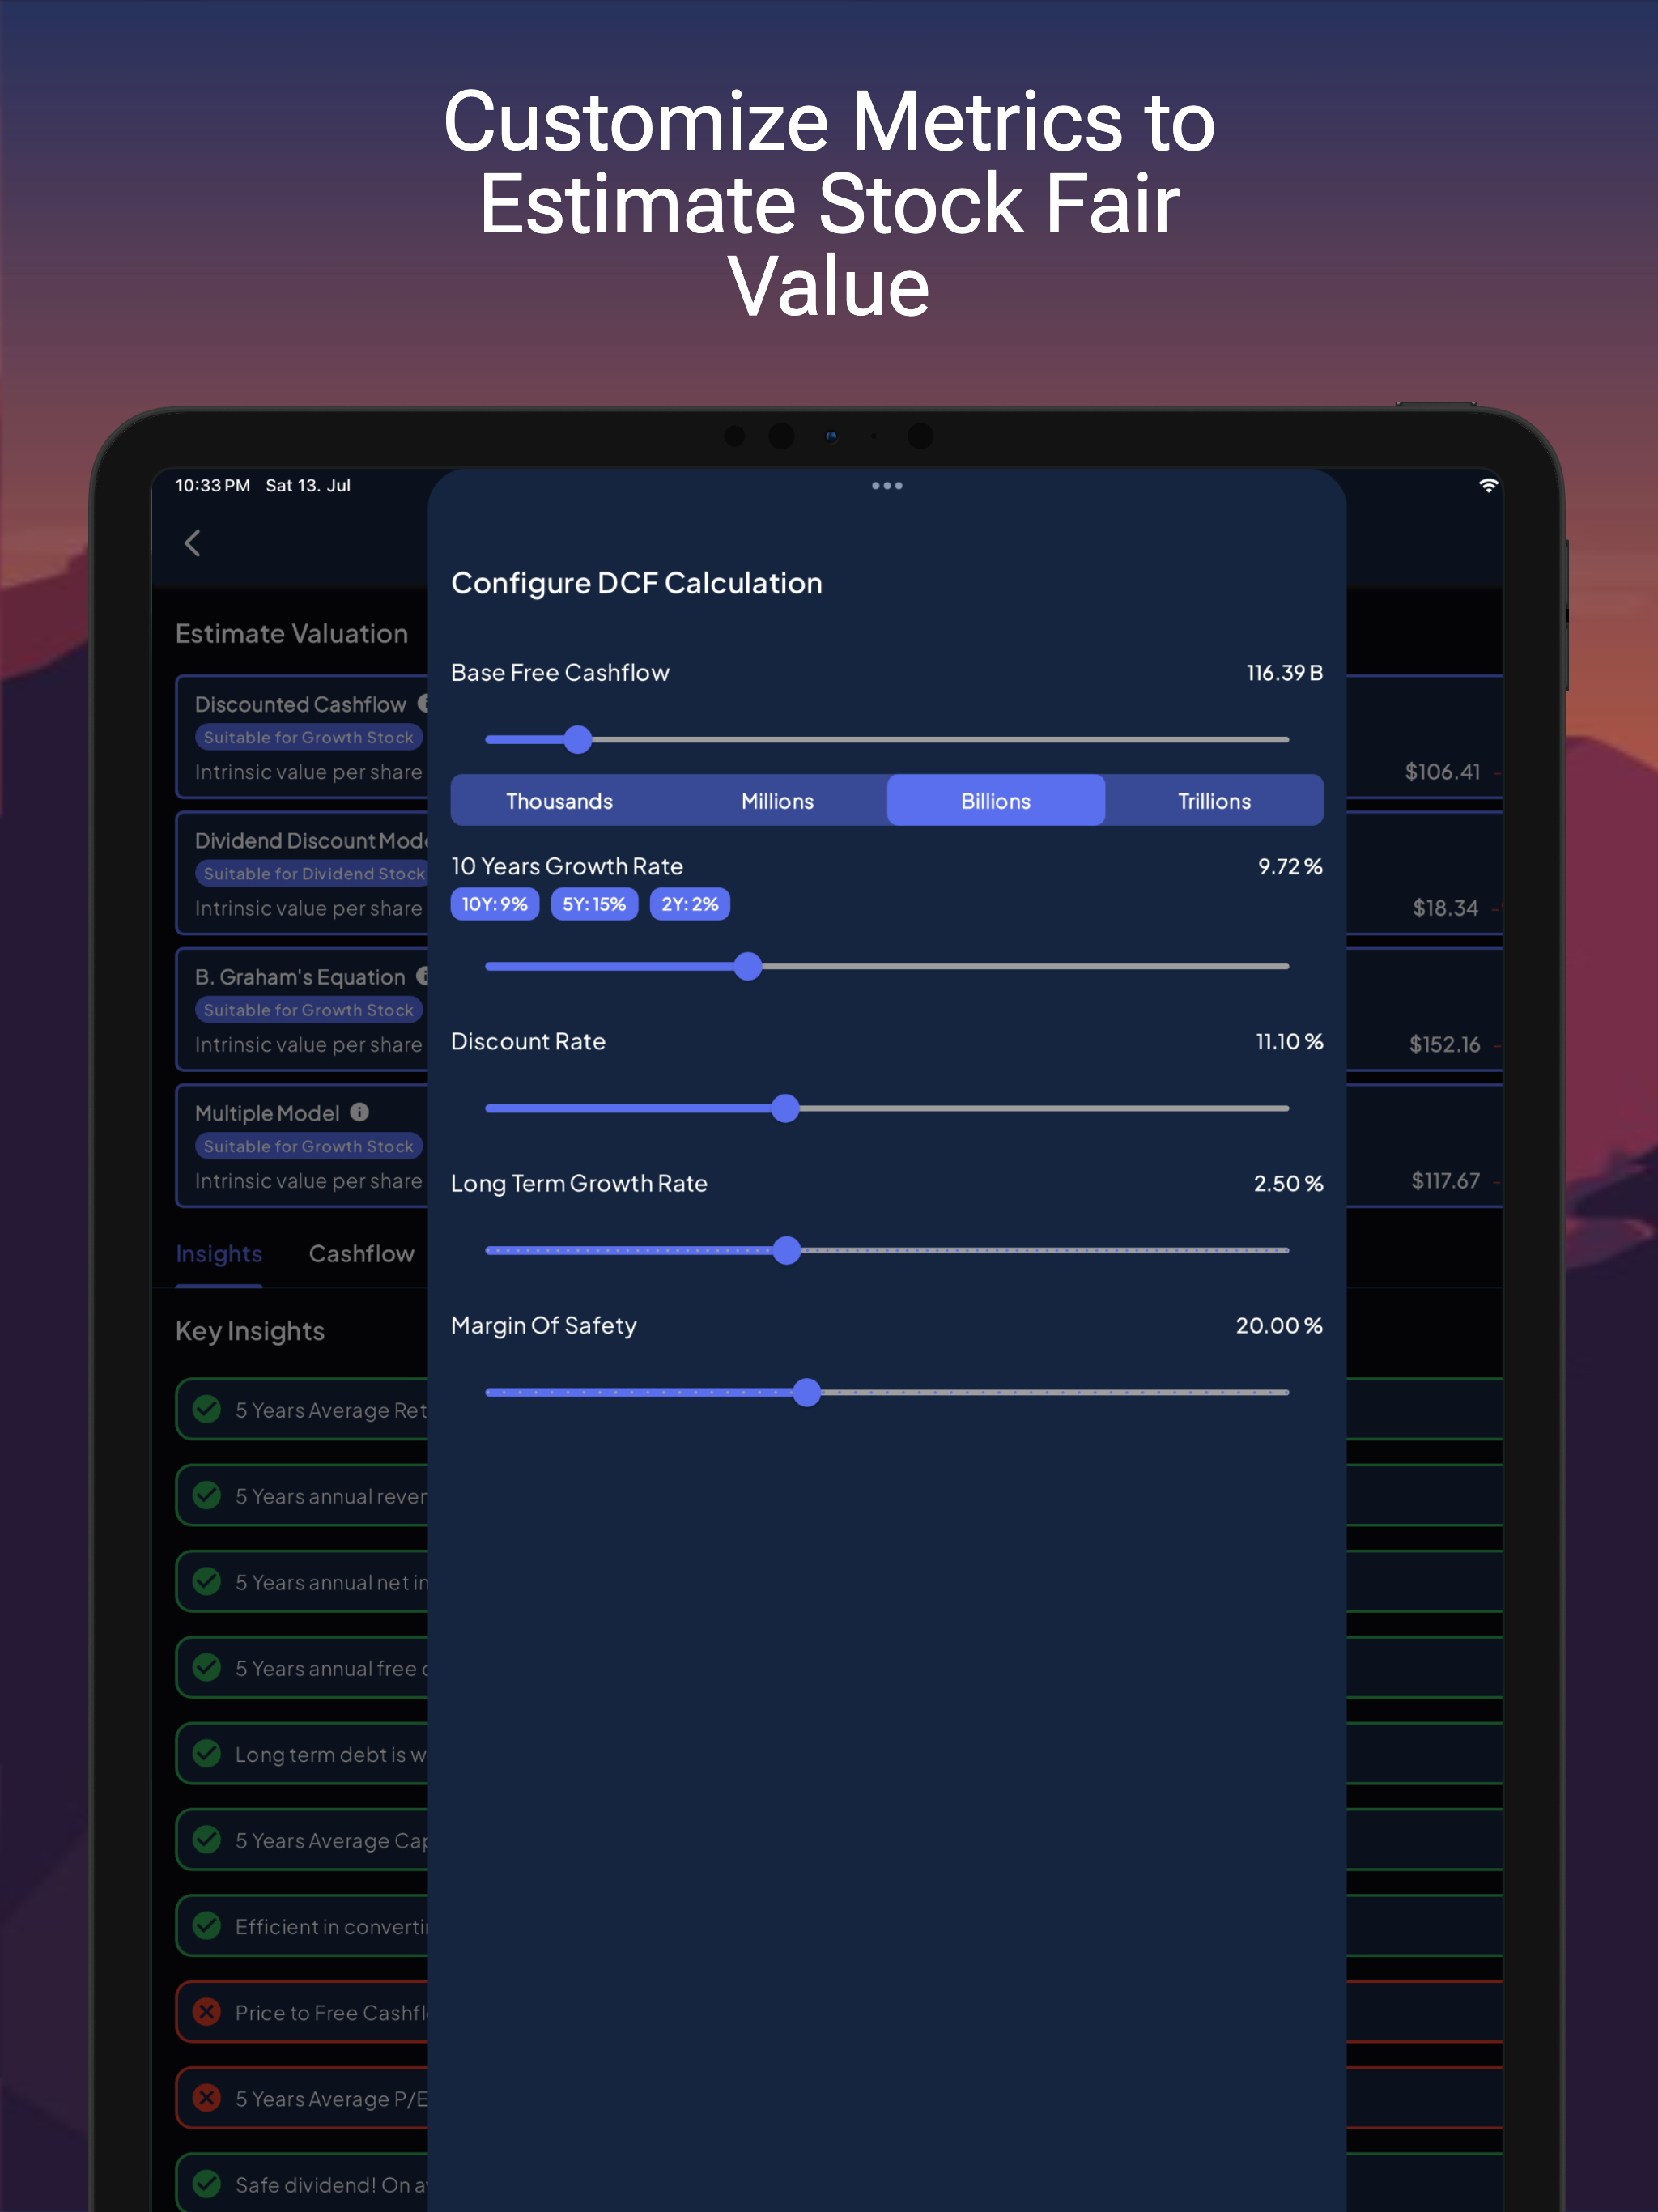Check the Wi-Fi status icon
The image size is (1658, 2212).
pyautogui.click(x=1488, y=485)
